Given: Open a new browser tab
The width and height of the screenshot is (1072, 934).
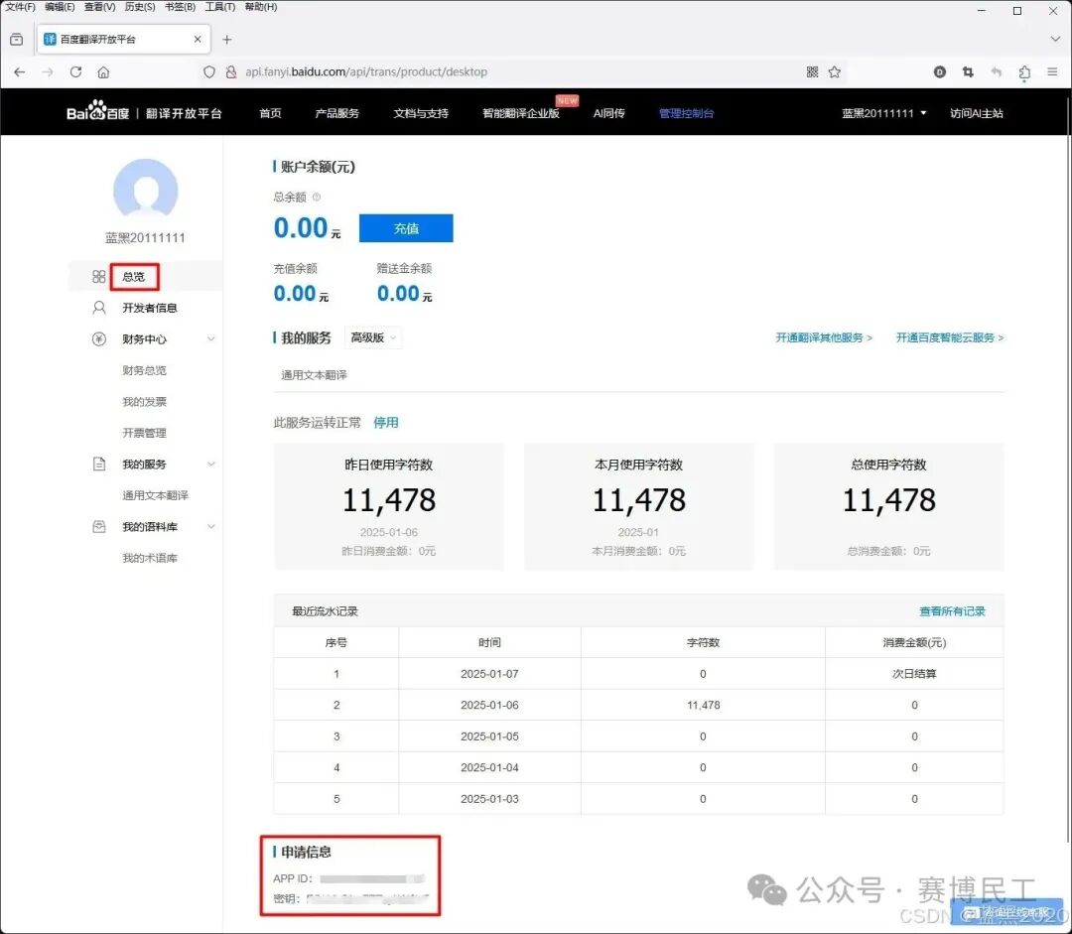Looking at the screenshot, I should coord(227,40).
